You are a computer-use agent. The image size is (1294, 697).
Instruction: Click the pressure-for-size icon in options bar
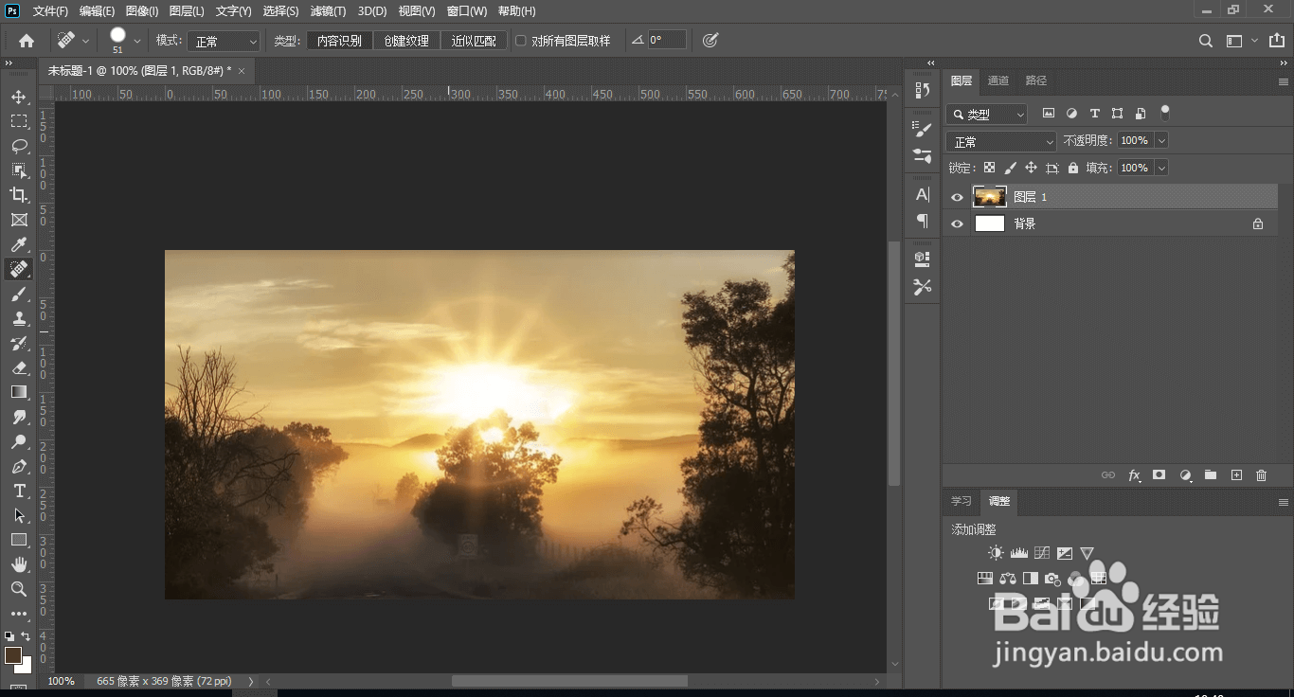[x=710, y=41]
